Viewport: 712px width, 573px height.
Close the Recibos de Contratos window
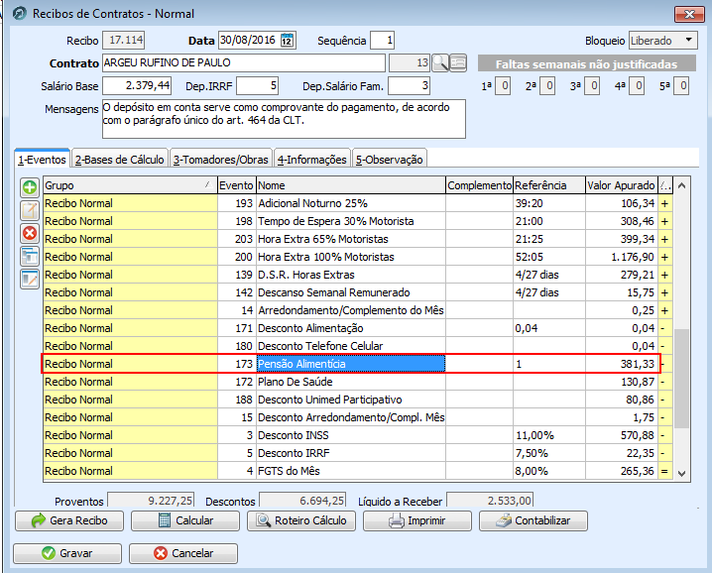pyautogui.click(x=689, y=14)
